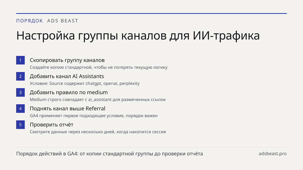Click the 'adsbeast.pro' text in footer
Screen dimensions: 303x170
[273, 154]
